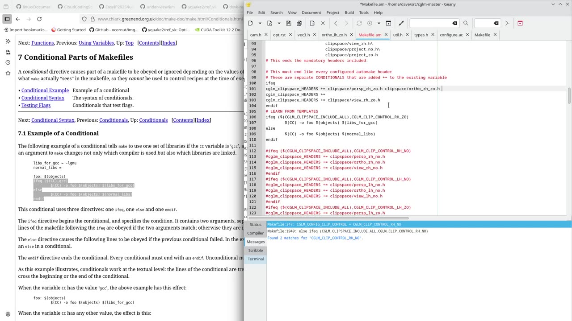Open the Edit menu in Geany
The image size is (572, 321).
(261, 12)
